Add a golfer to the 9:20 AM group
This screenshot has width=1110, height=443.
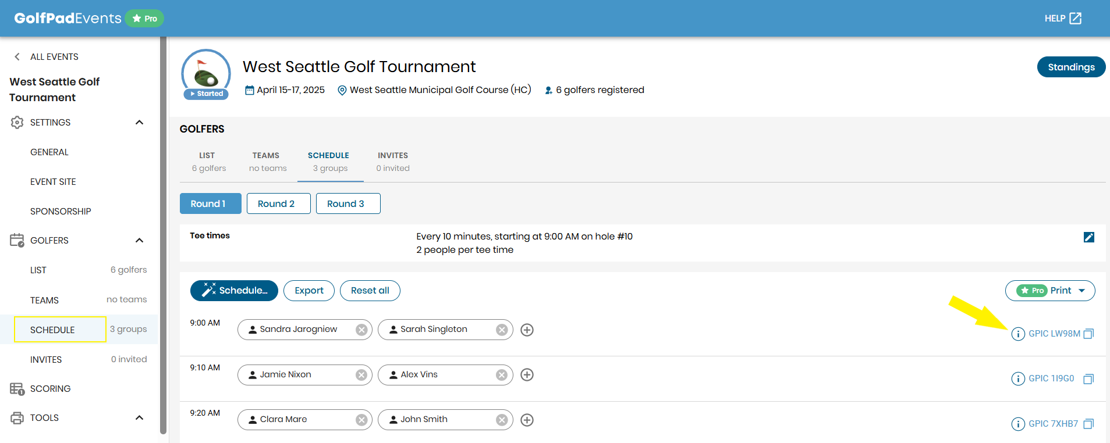(x=527, y=420)
